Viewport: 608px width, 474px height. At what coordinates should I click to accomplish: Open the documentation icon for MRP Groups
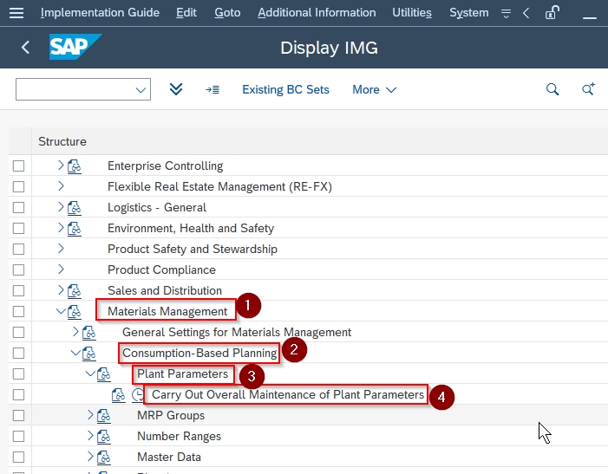coord(103,416)
